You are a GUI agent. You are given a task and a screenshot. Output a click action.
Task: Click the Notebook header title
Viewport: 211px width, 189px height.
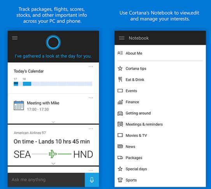[x=139, y=38]
